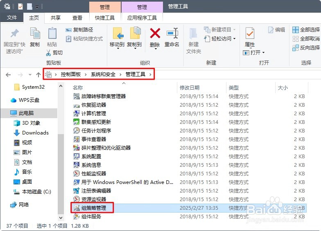
Task: Switch to the 快捷工具 tab
Action: point(105,18)
